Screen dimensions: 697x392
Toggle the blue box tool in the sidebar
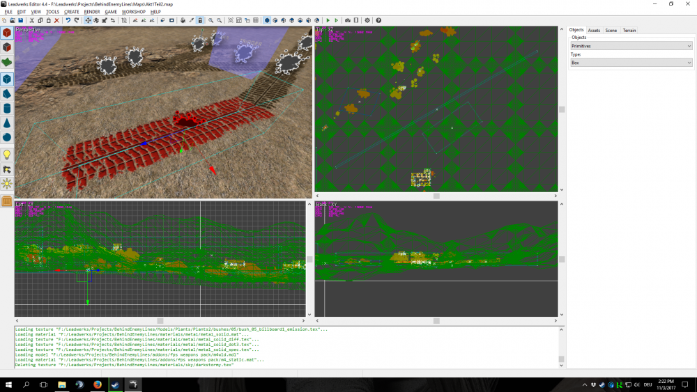(7, 79)
